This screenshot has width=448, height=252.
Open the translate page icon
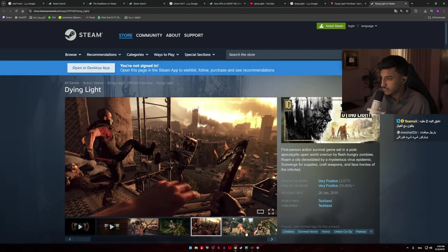[x=396, y=11]
